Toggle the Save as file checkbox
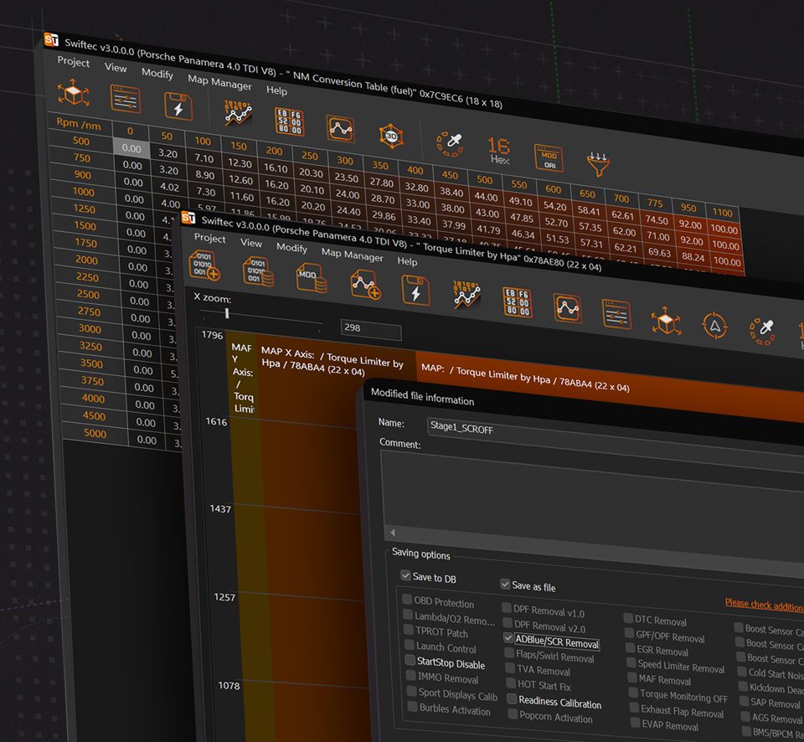The width and height of the screenshot is (804, 742). (505, 585)
